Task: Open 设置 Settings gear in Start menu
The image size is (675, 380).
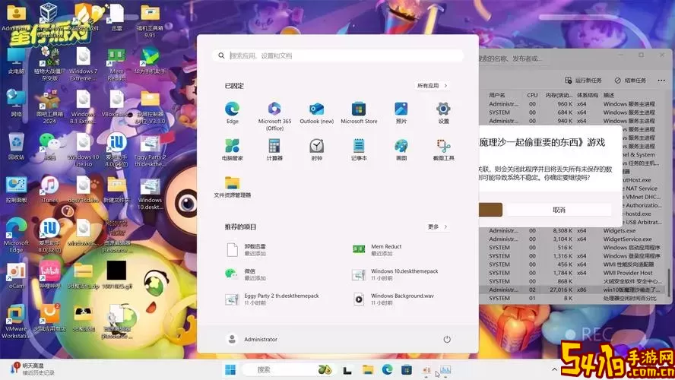Action: (x=443, y=112)
